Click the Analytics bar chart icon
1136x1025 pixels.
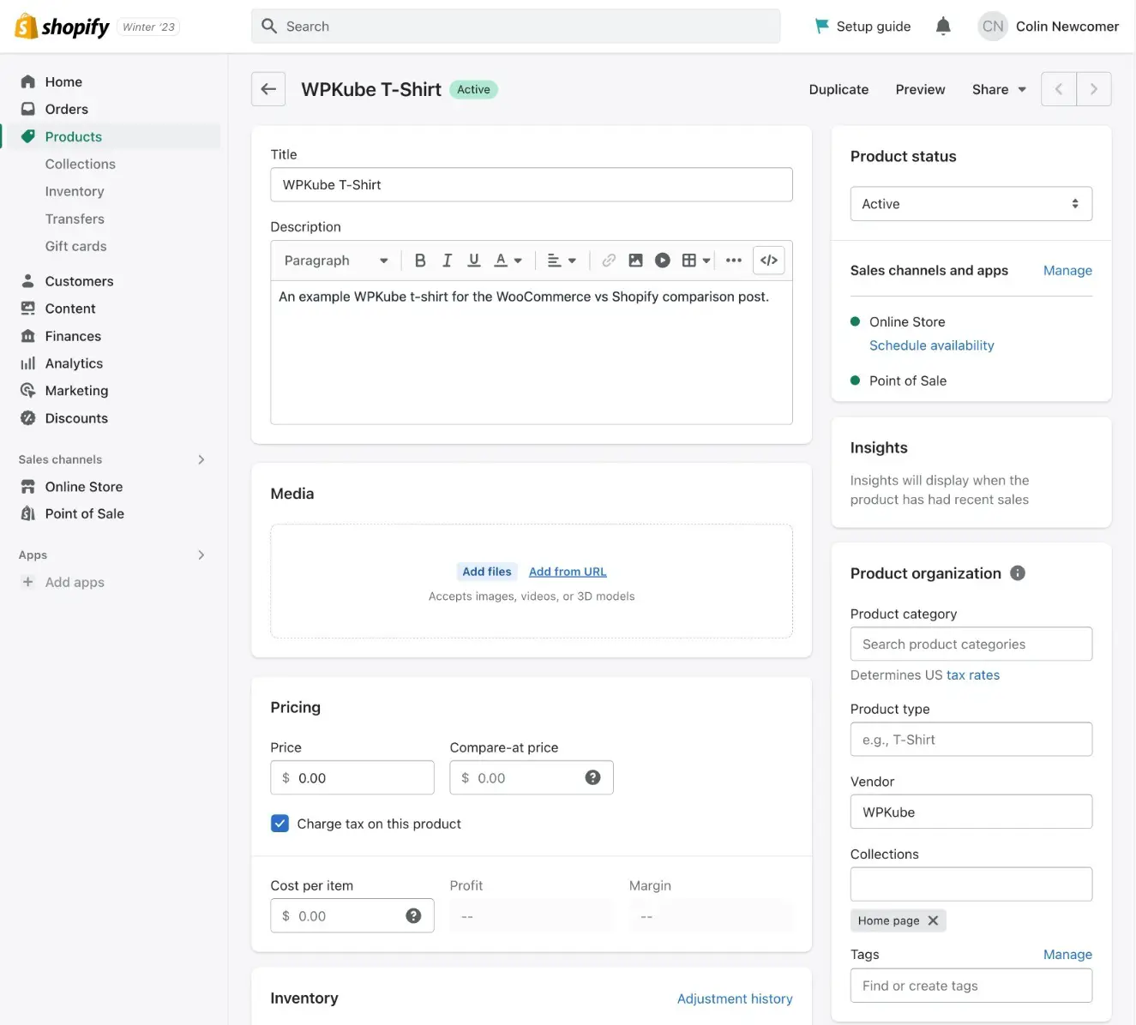coord(28,363)
